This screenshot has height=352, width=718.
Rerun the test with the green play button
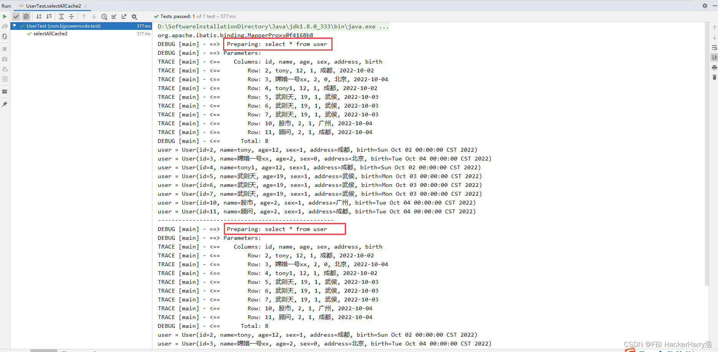tap(5, 16)
